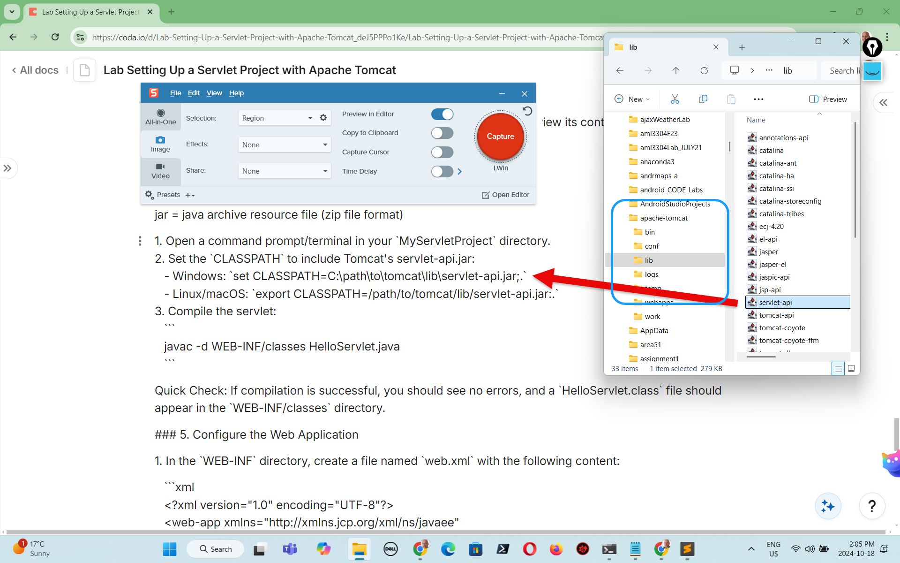
Task: Open a new Chrome tab
Action: tap(171, 12)
